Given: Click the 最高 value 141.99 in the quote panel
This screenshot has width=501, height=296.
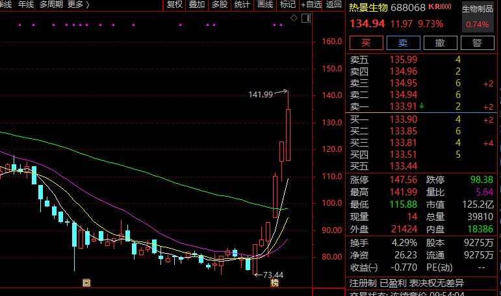Looking at the screenshot, I should point(404,192).
